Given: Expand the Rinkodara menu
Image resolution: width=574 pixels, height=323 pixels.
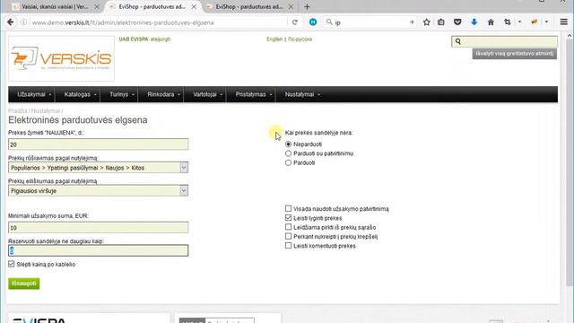Looking at the screenshot, I should click(x=163, y=94).
